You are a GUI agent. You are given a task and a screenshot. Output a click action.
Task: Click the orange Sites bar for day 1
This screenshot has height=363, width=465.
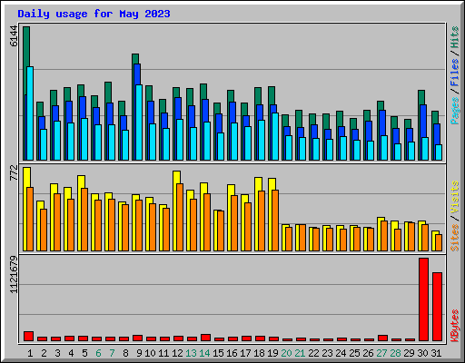coord(30,219)
